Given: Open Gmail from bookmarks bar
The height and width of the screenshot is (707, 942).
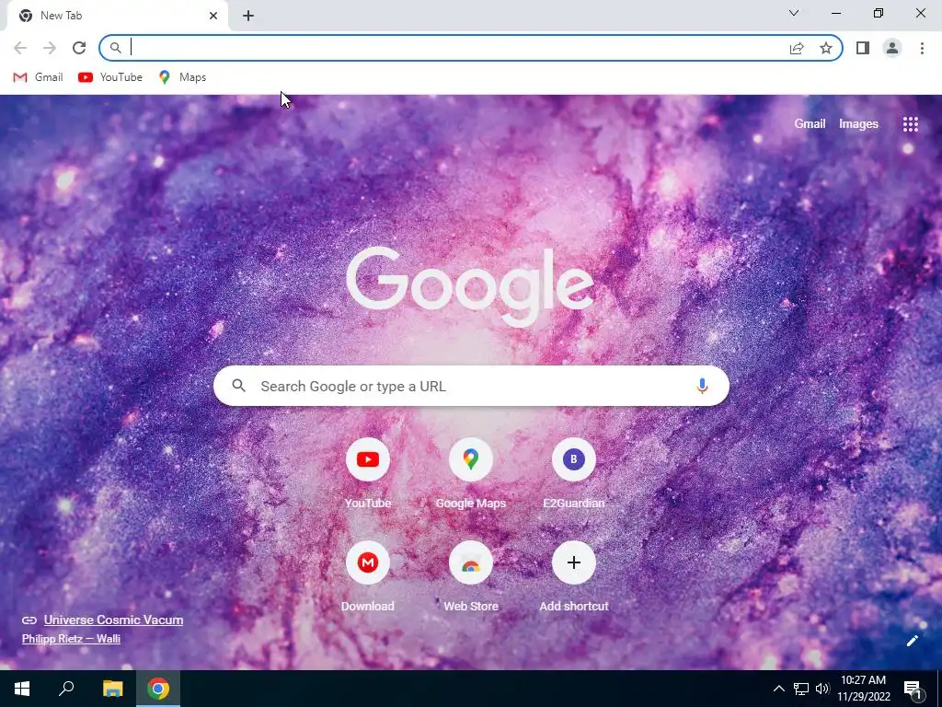Looking at the screenshot, I should [38, 77].
